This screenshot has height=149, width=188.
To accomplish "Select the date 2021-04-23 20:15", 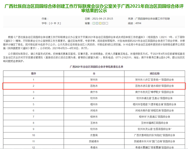I will (x=103, y=19).
